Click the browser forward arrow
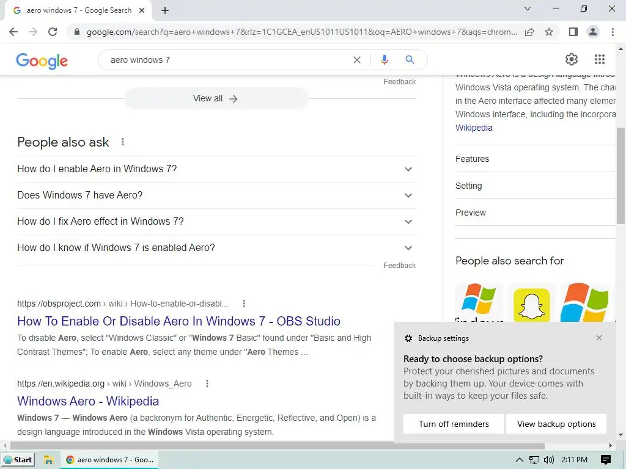The width and height of the screenshot is (626, 469). (33, 32)
